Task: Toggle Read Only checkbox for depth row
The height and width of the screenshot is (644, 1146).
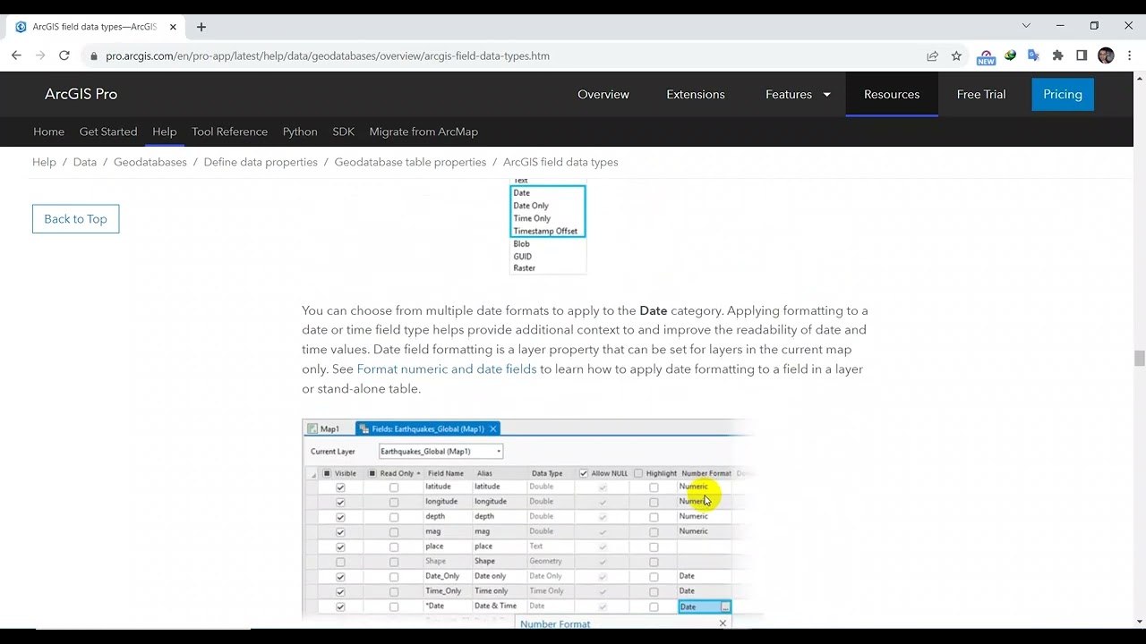Action: tap(394, 517)
